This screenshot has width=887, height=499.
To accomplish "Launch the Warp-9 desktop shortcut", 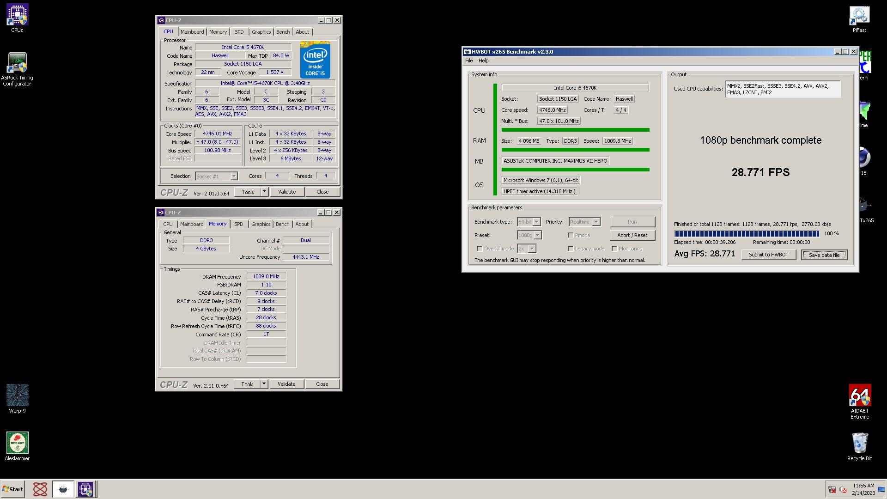I will point(18,399).
